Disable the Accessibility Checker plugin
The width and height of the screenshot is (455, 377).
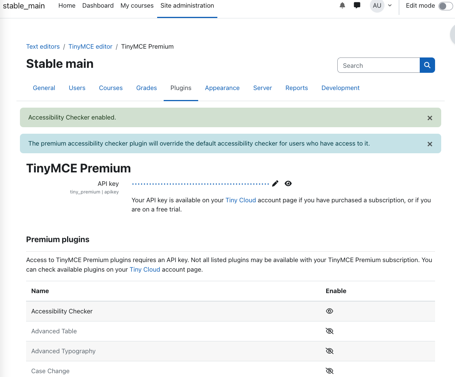point(330,311)
